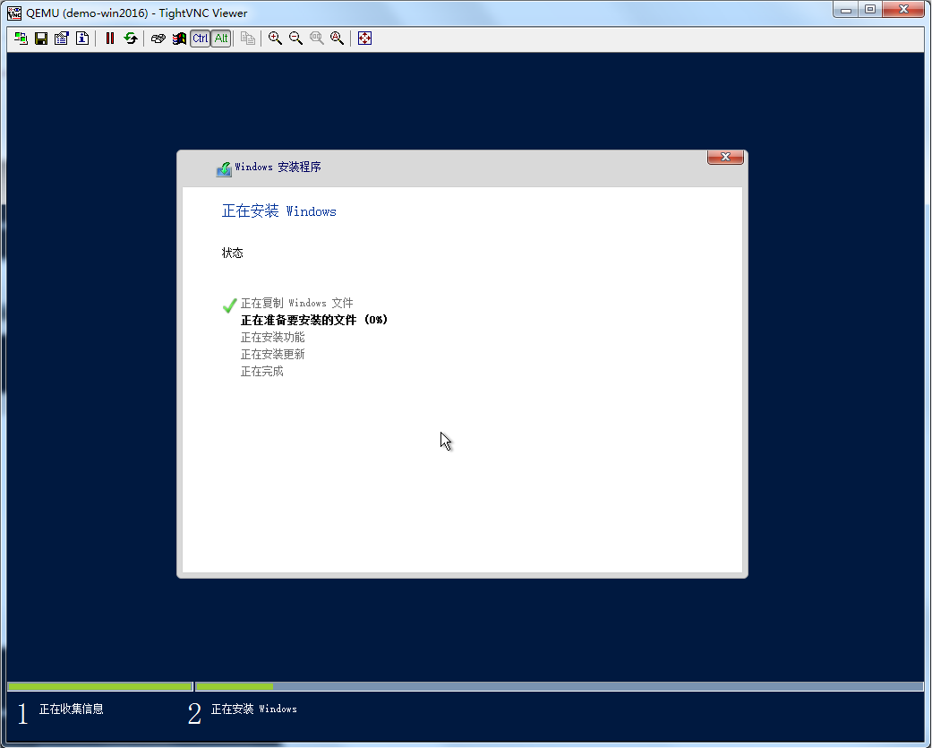This screenshot has width=932, height=748.
Task: Open Connection options icon
Action: (62, 39)
